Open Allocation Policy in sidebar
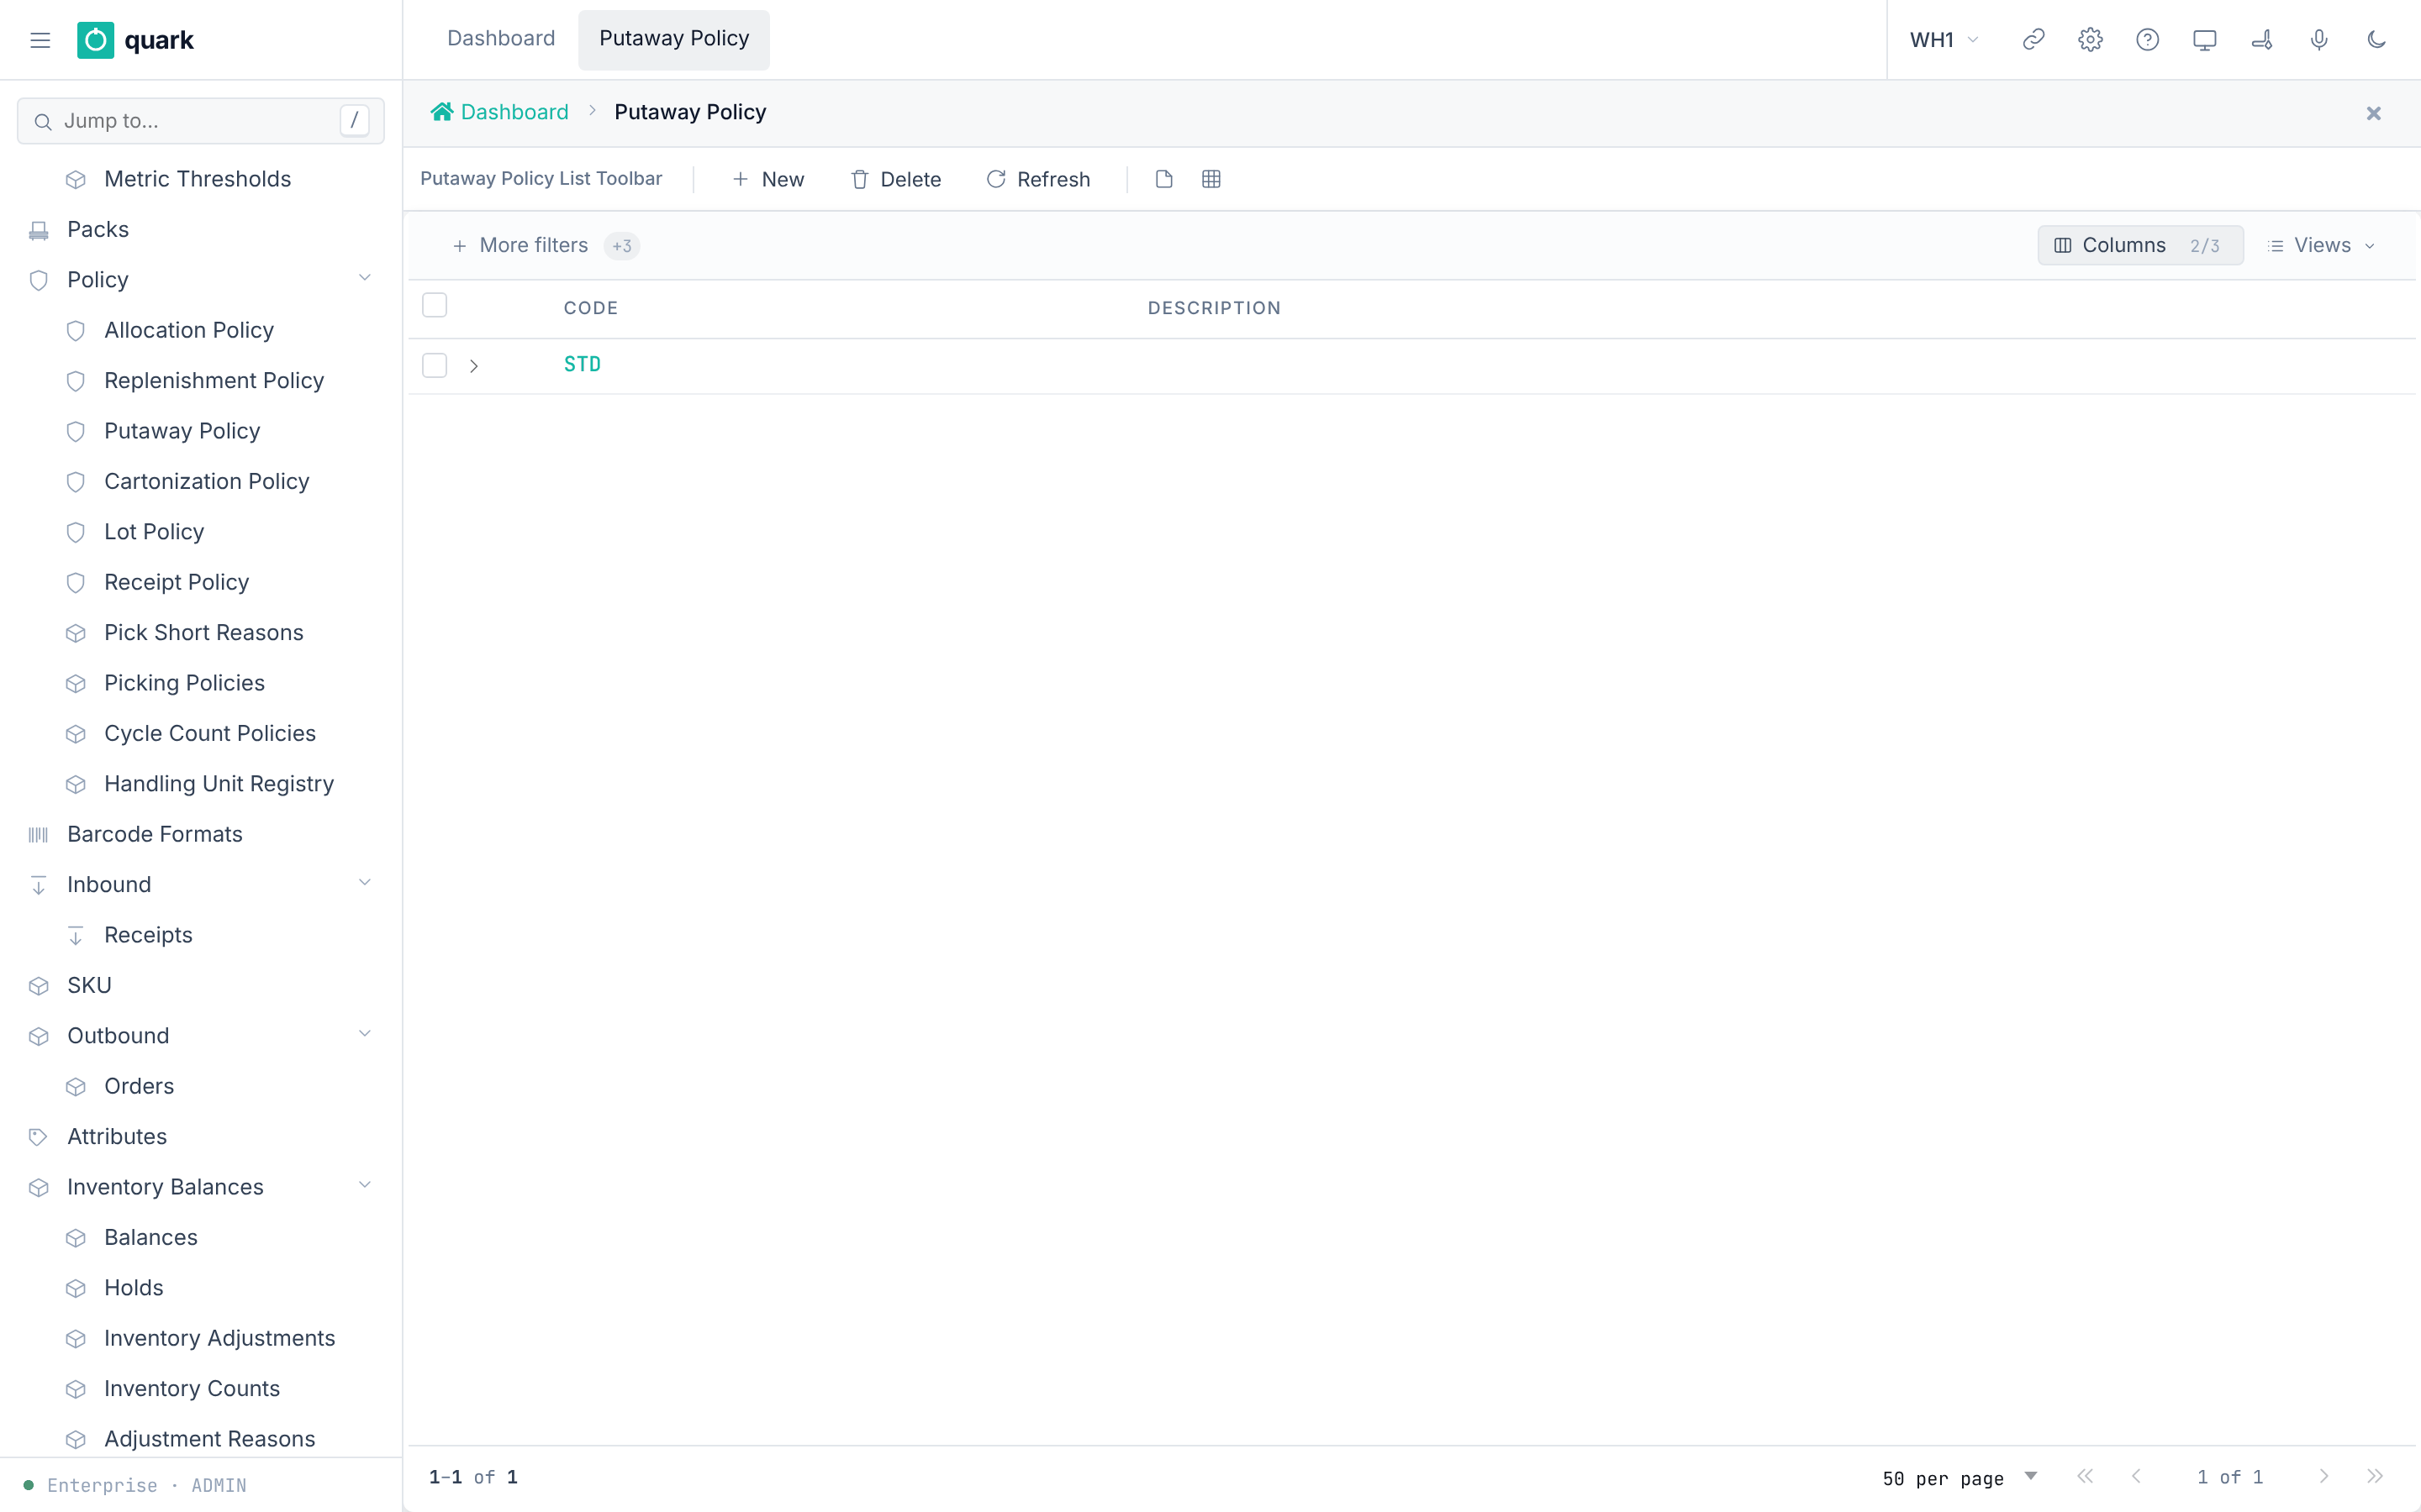Screen dimensions: 2421x1512 pyautogui.click(x=188, y=330)
